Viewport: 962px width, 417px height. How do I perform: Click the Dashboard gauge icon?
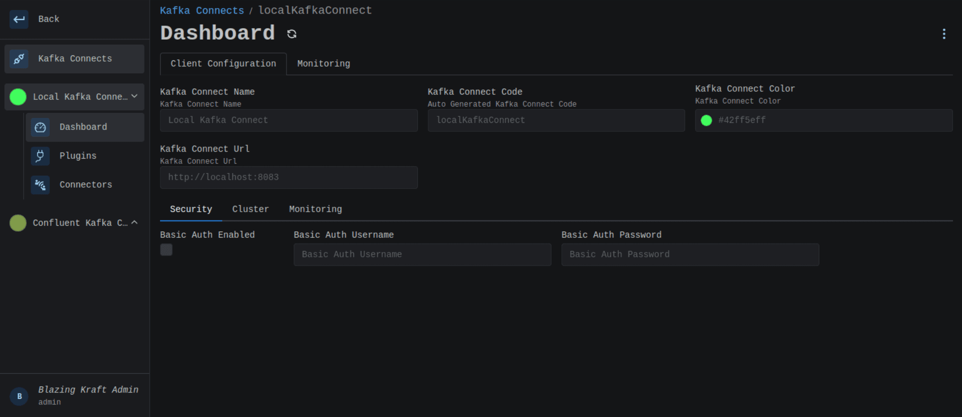click(x=40, y=127)
